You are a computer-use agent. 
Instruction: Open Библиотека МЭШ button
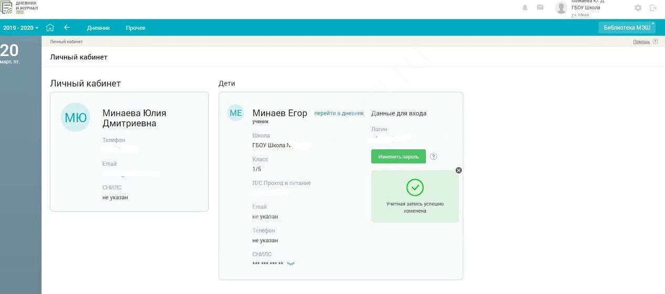(x=627, y=28)
